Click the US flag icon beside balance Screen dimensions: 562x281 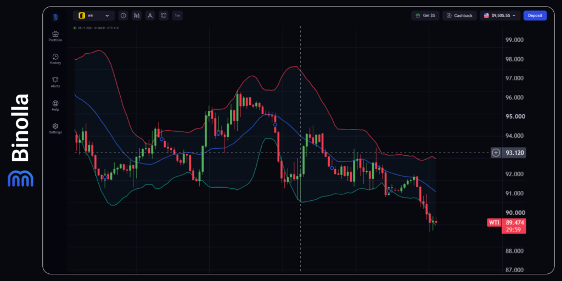(x=486, y=16)
